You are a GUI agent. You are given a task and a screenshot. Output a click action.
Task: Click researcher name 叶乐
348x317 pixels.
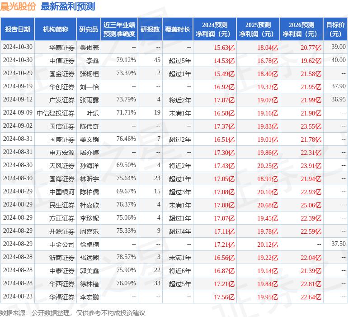[93, 113]
